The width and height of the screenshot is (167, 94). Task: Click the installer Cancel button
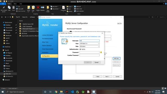117,77
